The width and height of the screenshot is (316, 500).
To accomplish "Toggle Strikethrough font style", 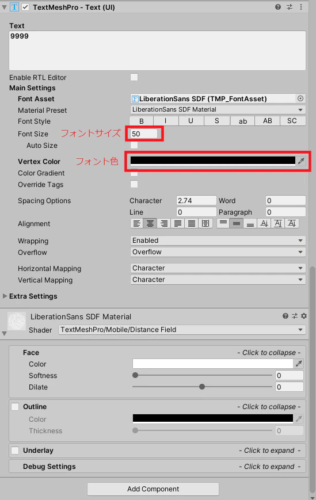I will [x=217, y=121].
